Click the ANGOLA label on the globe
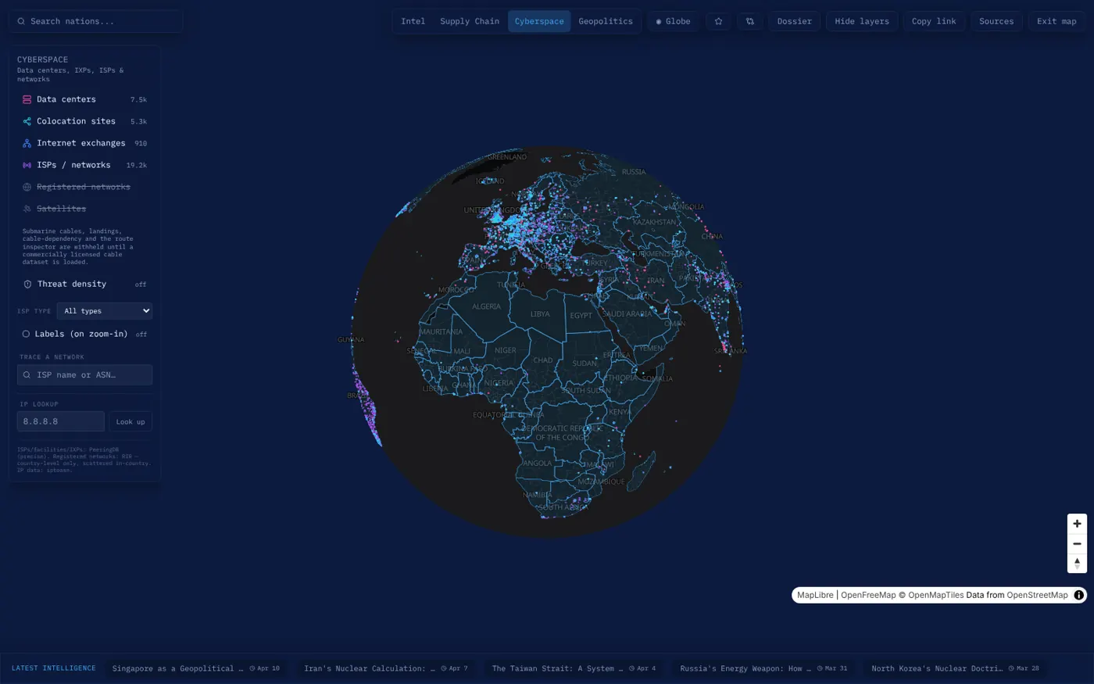 tap(538, 463)
